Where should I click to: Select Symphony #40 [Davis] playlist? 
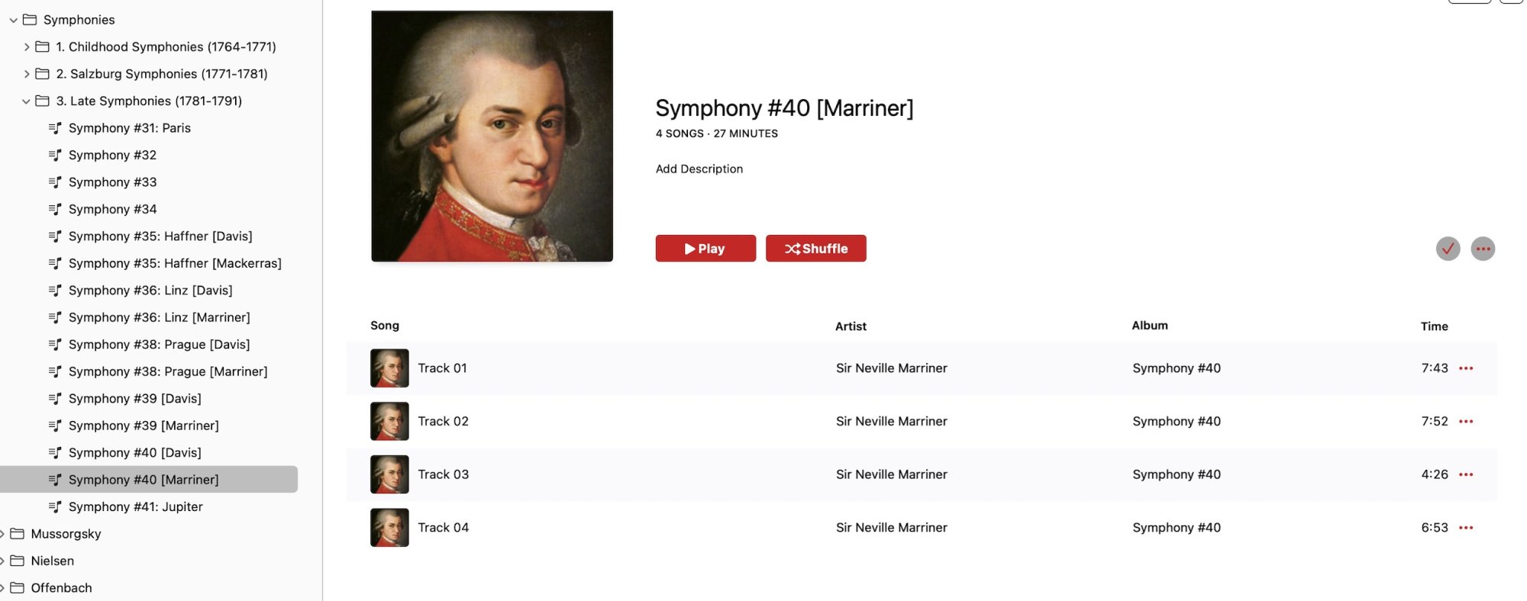click(x=135, y=453)
